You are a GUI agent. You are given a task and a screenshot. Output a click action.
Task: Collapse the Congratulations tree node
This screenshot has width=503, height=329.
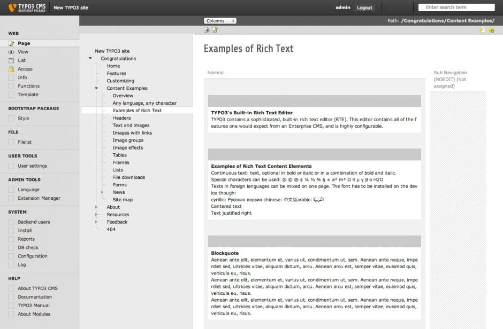(90, 58)
